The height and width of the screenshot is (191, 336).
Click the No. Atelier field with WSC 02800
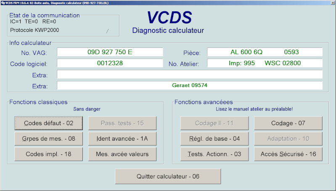coord(265,63)
